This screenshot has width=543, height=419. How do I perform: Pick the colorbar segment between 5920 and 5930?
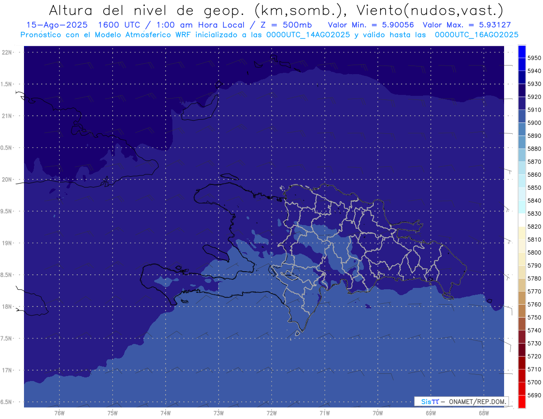pos(521,90)
